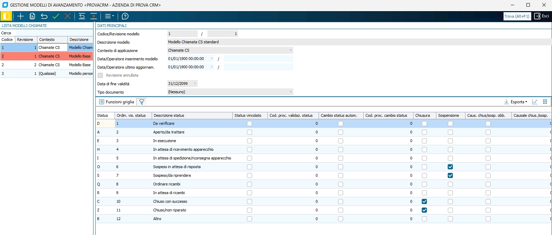Click the Esci exit button
This screenshot has width=552, height=235.
542,16
